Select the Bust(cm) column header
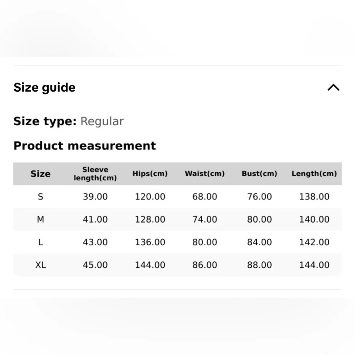355x355 pixels. coord(259,174)
